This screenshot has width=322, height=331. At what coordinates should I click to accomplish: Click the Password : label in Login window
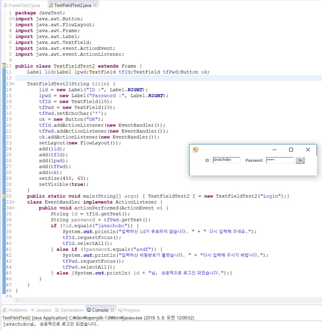pos(255,160)
